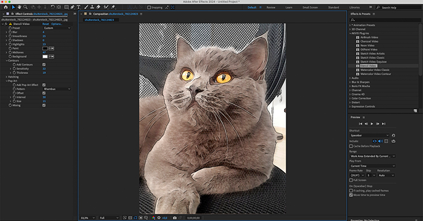This screenshot has height=221, width=423.
Task: Select the Horizontal Type tool
Action: [x=79, y=7]
